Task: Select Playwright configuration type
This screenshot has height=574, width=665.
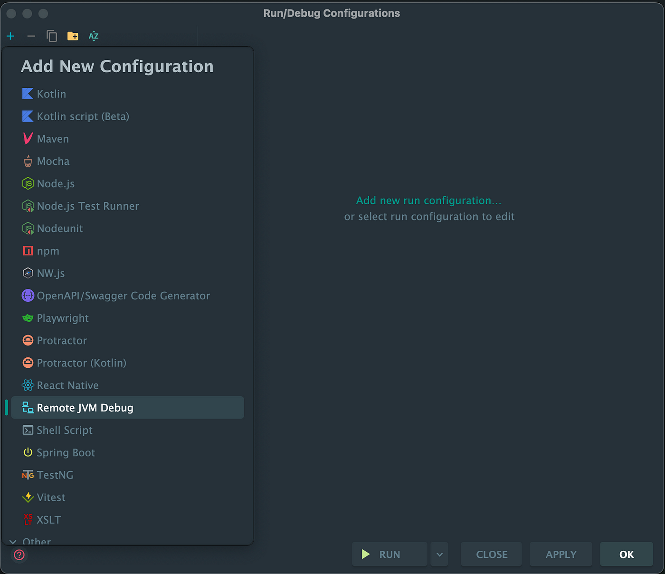Action: click(x=63, y=318)
